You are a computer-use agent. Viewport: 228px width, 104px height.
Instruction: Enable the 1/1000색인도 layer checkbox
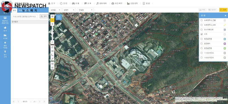[201, 53]
